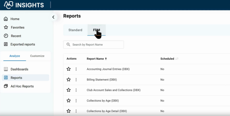Switch to the Standard reports tab
This screenshot has width=230, height=116.
click(x=75, y=30)
